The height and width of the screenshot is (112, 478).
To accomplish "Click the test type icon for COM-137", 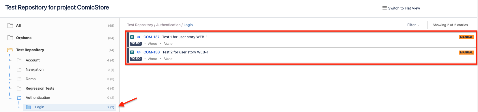I will pos(132,37).
